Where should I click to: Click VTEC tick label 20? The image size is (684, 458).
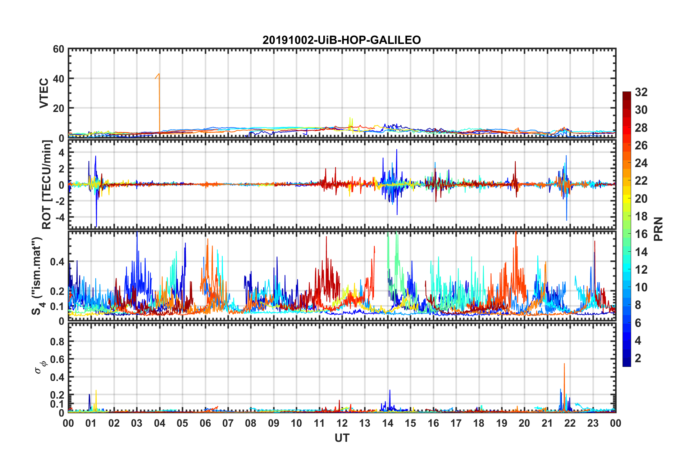tap(58, 108)
